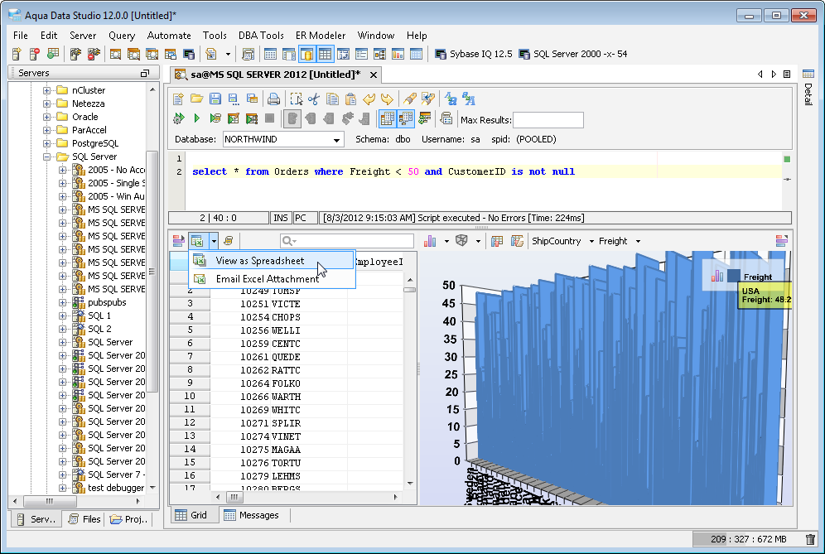Open folder icon in editor toolbar
The image size is (825, 554).
point(196,99)
